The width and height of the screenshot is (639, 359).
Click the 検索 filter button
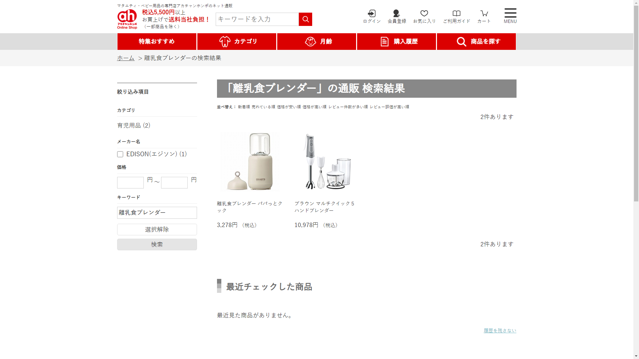157,245
